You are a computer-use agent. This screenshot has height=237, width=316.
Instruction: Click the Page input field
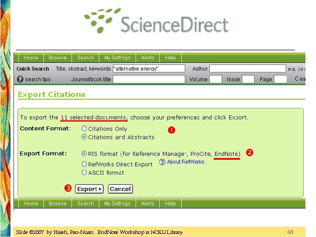[x=280, y=79]
